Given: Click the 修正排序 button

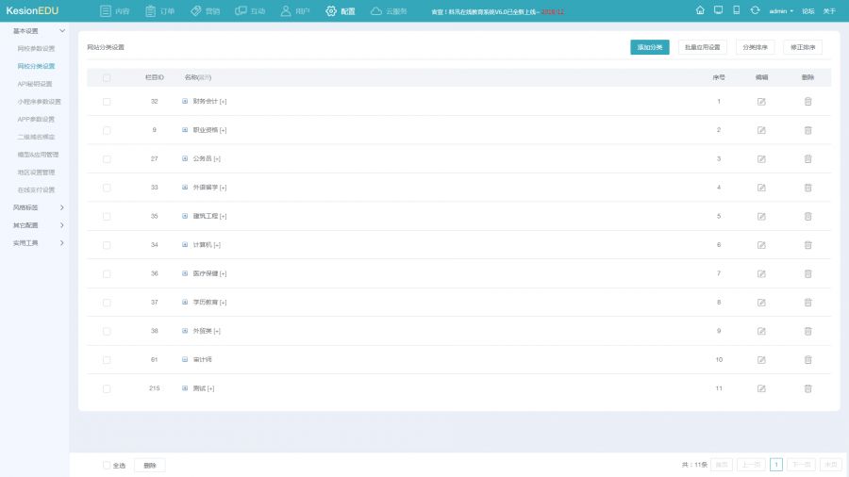Looking at the screenshot, I should pyautogui.click(x=803, y=47).
